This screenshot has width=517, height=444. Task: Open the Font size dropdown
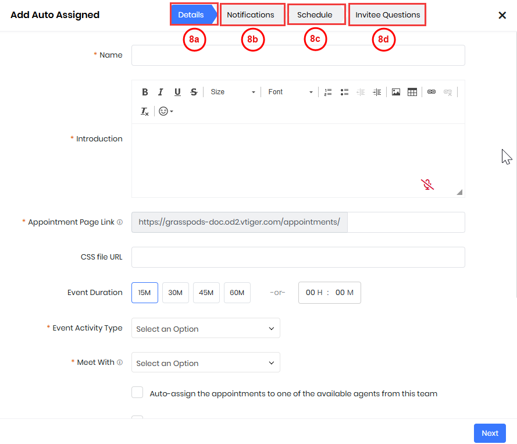233,92
